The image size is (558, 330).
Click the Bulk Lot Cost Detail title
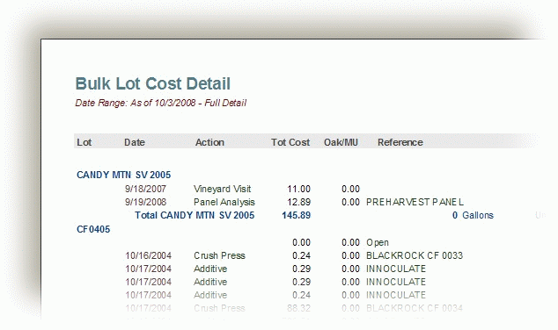tap(153, 83)
